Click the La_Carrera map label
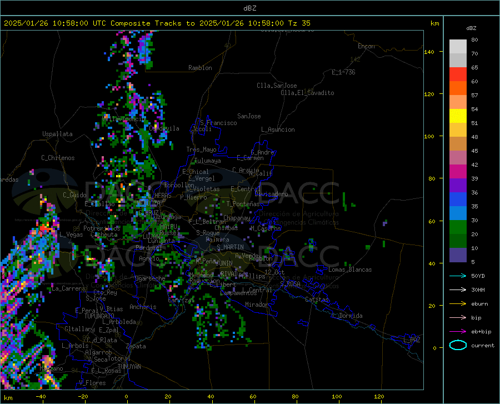The width and height of the screenshot is (500, 404). 68,288
